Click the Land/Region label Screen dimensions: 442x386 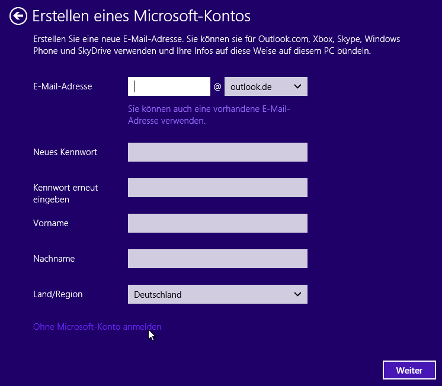[x=58, y=294]
